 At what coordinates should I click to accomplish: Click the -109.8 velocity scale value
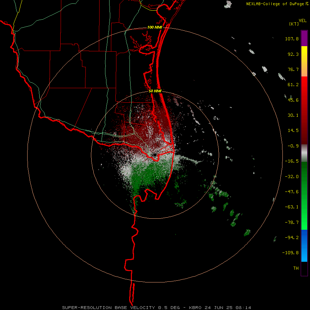coord(290,253)
